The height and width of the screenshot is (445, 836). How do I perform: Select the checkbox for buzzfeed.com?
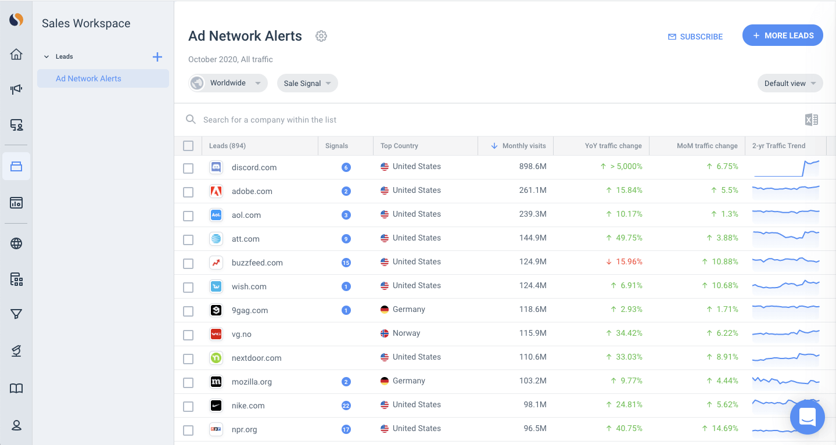coord(188,263)
